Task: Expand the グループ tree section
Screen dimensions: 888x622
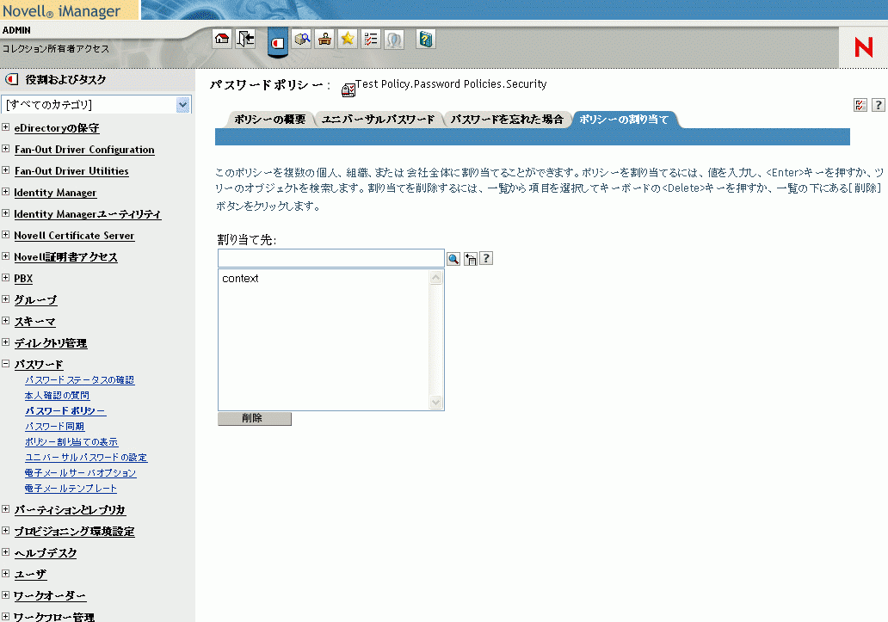Action: 6,299
